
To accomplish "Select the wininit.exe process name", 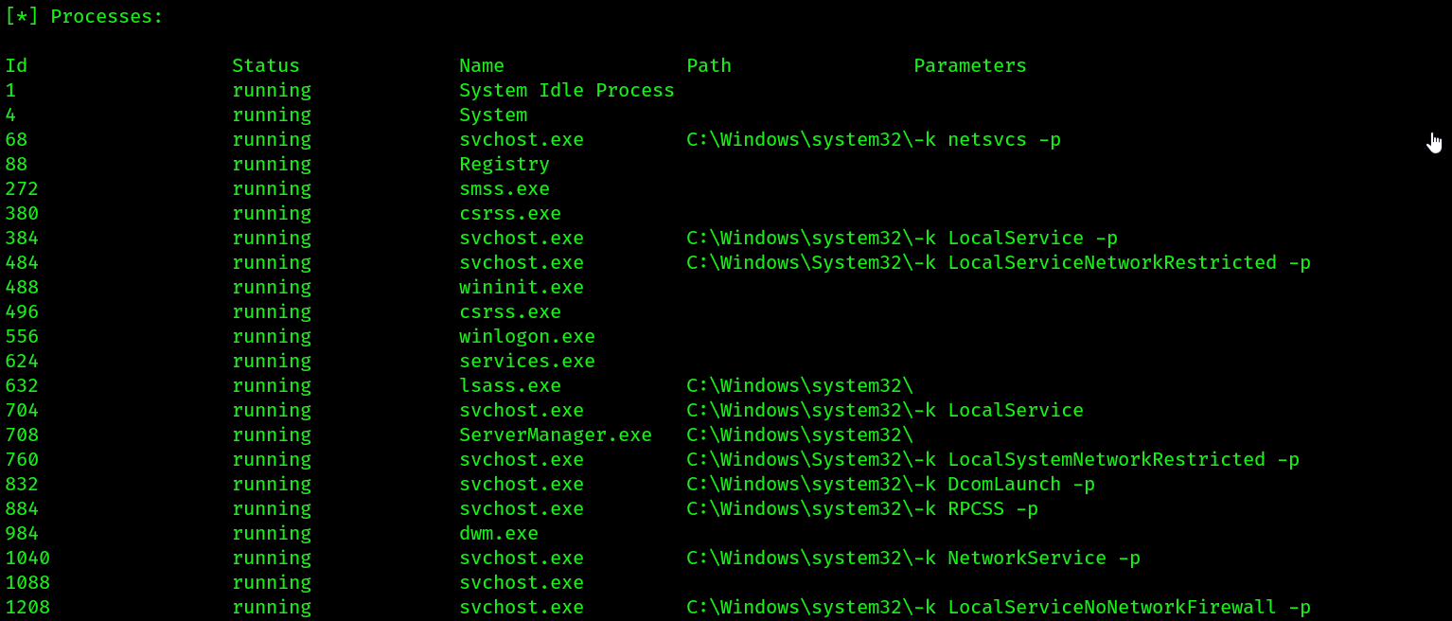I will point(522,287).
